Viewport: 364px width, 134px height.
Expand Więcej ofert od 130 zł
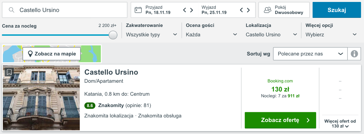click(x=340, y=124)
